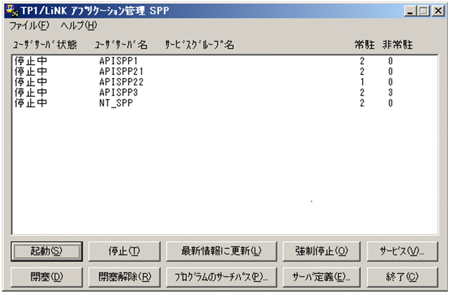Image resolution: width=450 pixels, height=294 pixels.
Task: Click the 終了(C) exit button
Action: pyautogui.click(x=402, y=277)
